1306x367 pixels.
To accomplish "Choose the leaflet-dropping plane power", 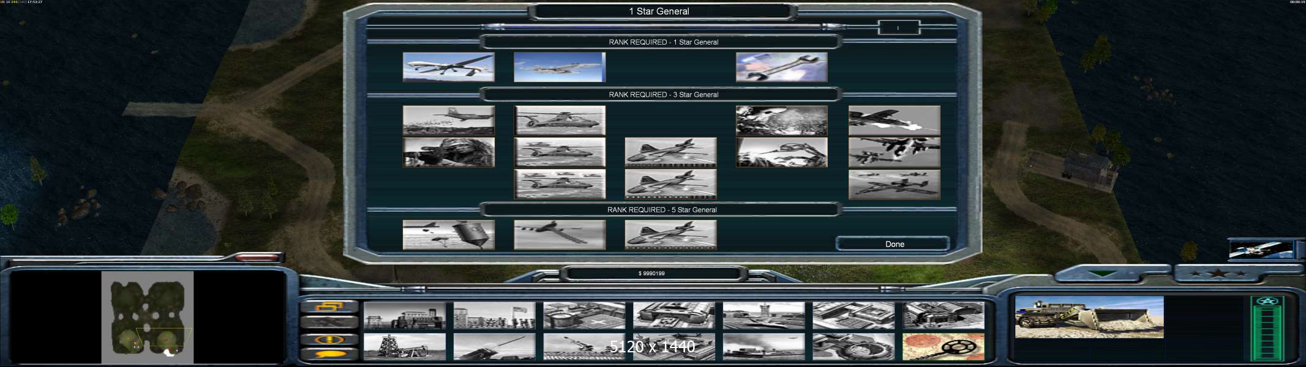I will (x=448, y=120).
